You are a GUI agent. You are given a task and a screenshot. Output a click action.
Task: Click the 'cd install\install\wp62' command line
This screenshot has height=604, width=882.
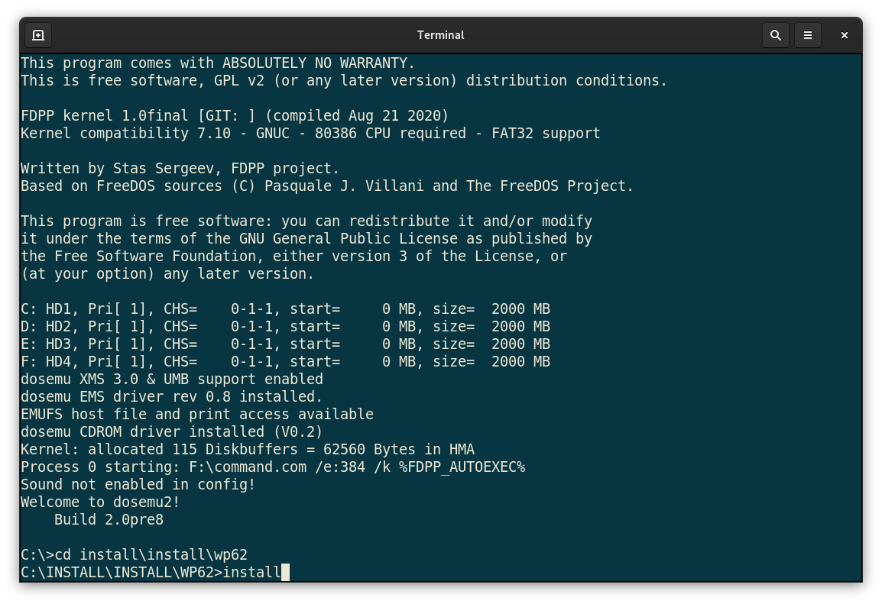tap(134, 554)
